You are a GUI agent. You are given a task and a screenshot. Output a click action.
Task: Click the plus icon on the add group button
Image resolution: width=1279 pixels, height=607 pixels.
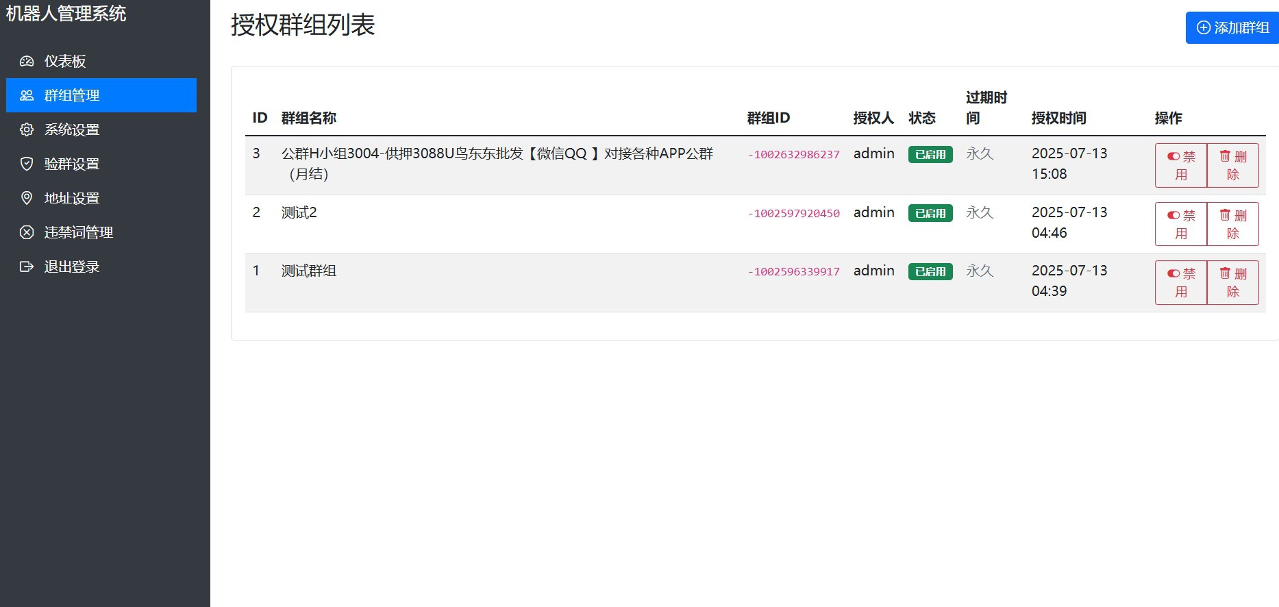[1203, 27]
